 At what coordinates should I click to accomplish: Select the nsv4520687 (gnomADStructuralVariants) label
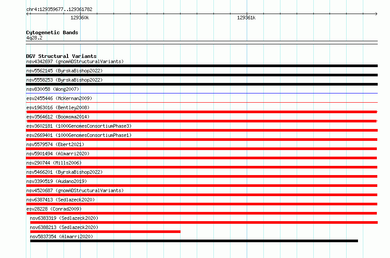click(x=75, y=190)
